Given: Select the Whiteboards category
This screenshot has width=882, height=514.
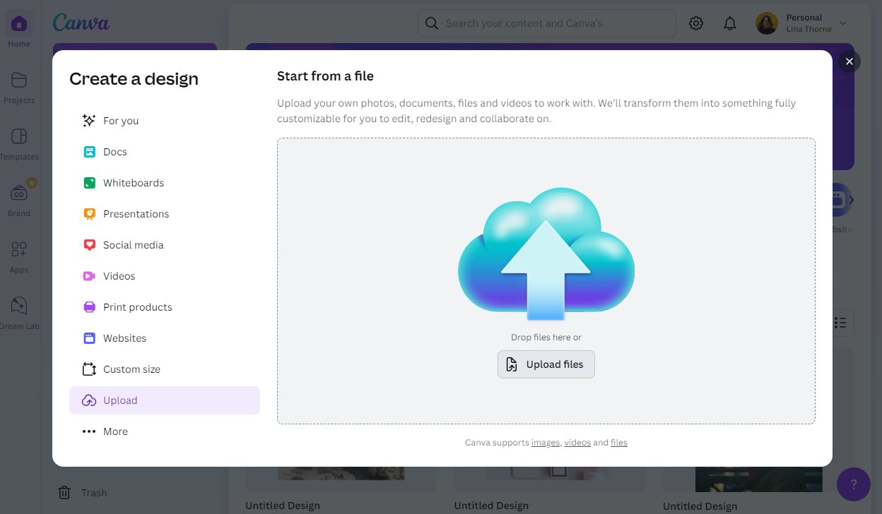Looking at the screenshot, I should 165,183.
